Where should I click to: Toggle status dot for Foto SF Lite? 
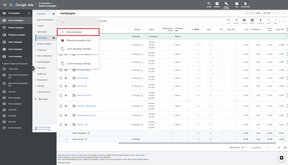pos(66,86)
